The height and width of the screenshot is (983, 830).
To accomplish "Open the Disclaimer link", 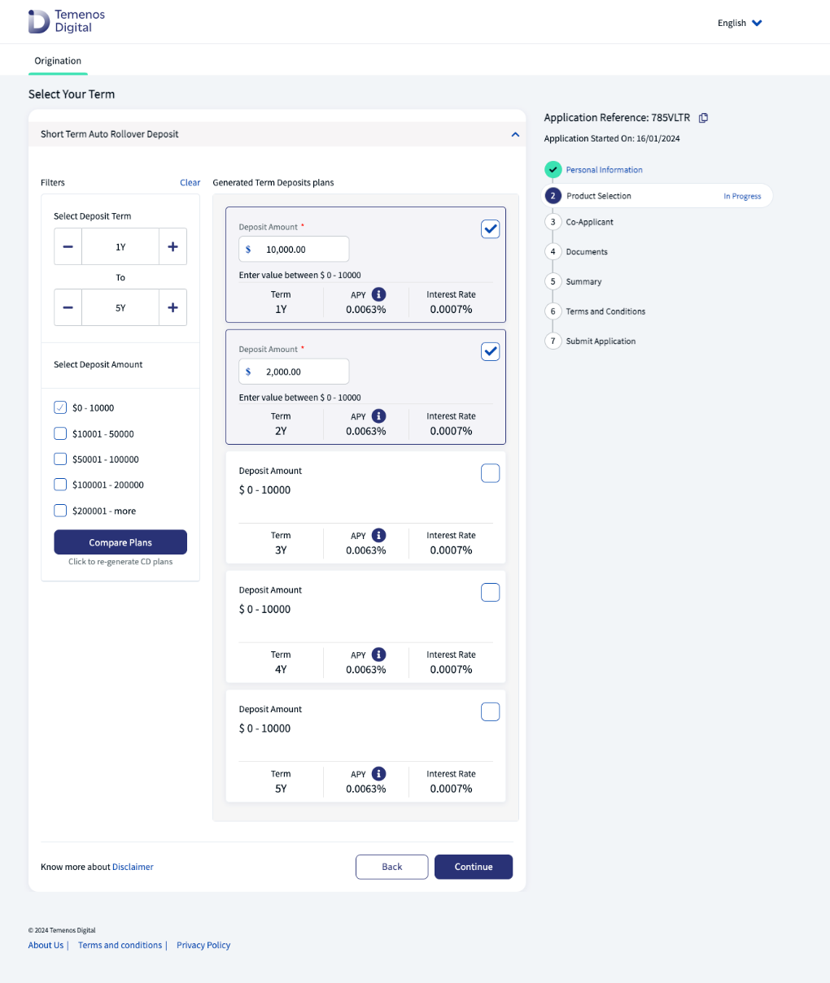I will [133, 868].
